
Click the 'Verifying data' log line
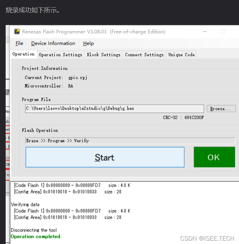tap(25, 204)
